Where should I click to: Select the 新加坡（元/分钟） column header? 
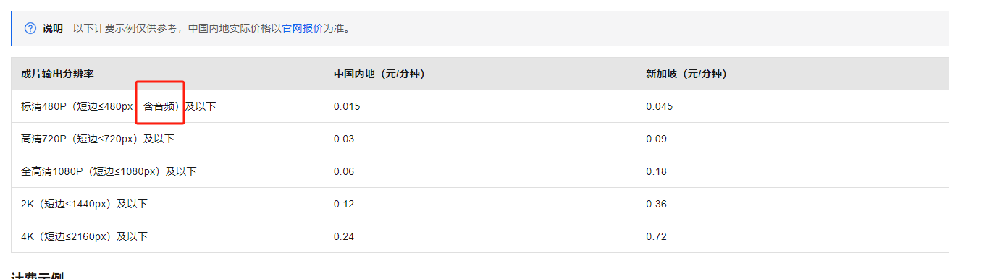[x=792, y=74]
